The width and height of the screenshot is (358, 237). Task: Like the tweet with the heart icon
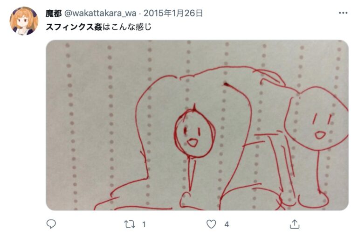(x=211, y=224)
